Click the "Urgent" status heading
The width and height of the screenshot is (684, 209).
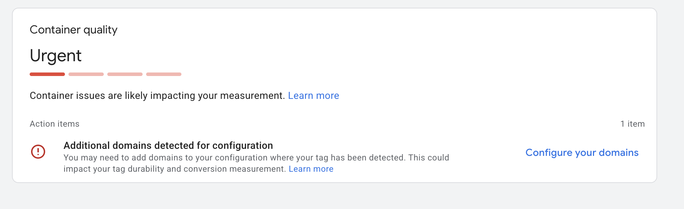pyautogui.click(x=56, y=56)
